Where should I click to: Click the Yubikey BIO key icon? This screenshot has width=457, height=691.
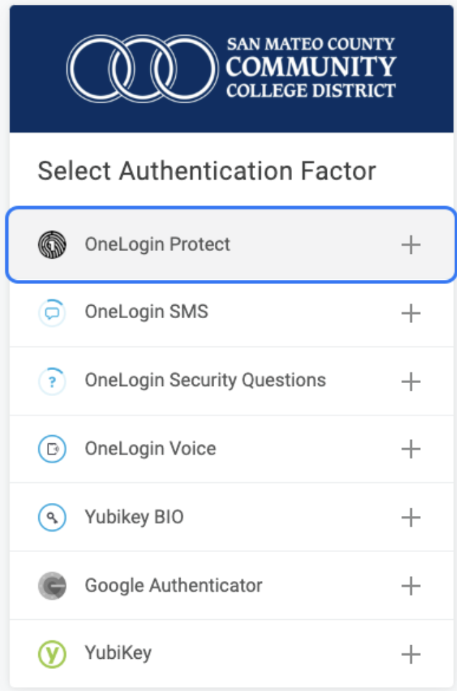tap(52, 518)
